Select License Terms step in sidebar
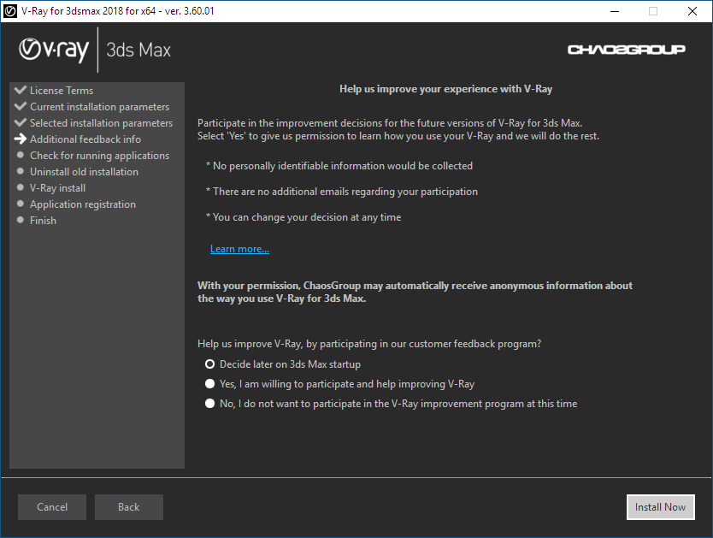 (x=62, y=91)
